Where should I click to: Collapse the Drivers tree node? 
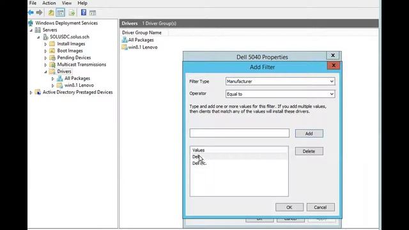(46, 72)
